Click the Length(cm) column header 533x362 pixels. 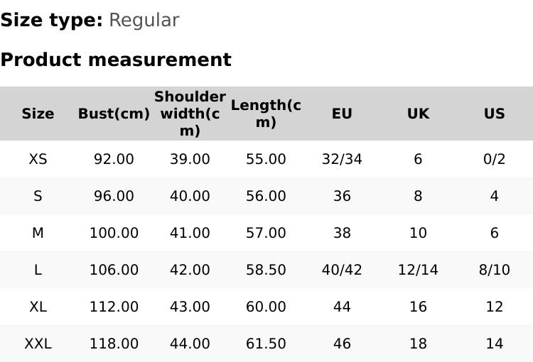(266, 114)
